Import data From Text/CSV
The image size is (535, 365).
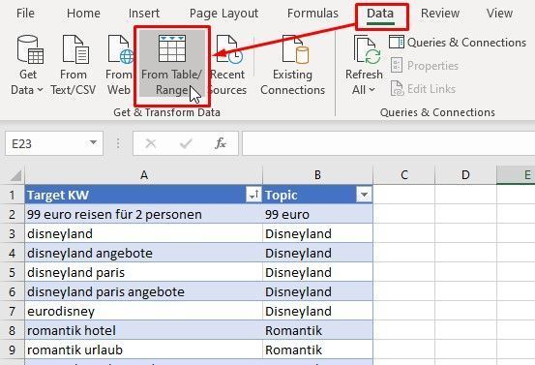pyautogui.click(x=74, y=65)
